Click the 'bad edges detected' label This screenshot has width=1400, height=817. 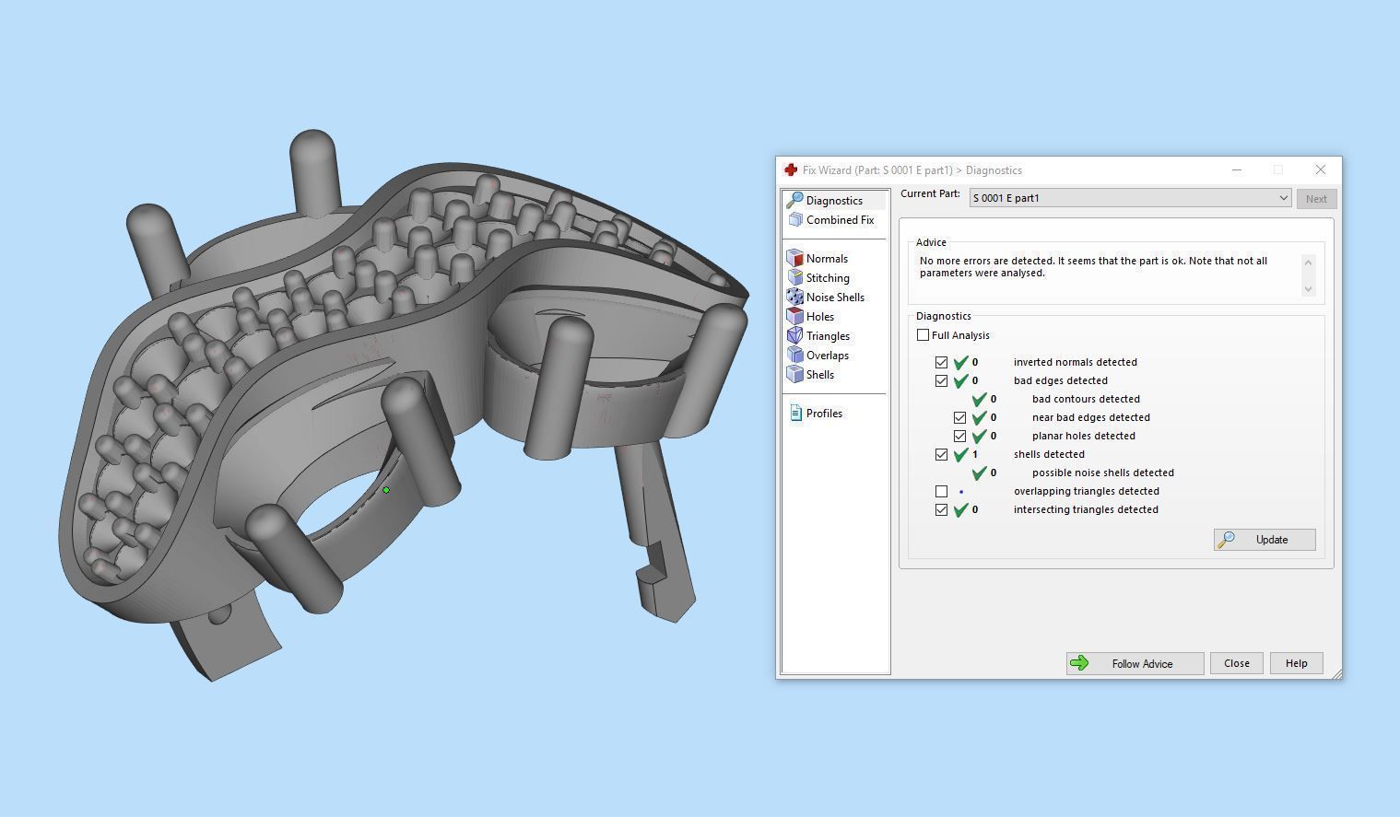tap(1060, 380)
